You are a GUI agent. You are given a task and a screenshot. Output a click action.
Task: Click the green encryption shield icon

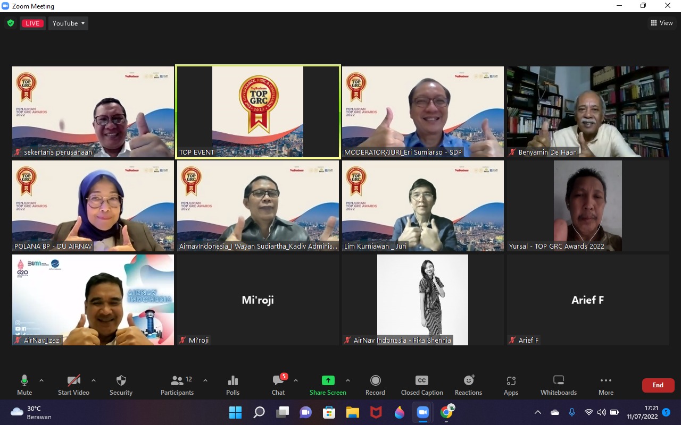click(10, 23)
